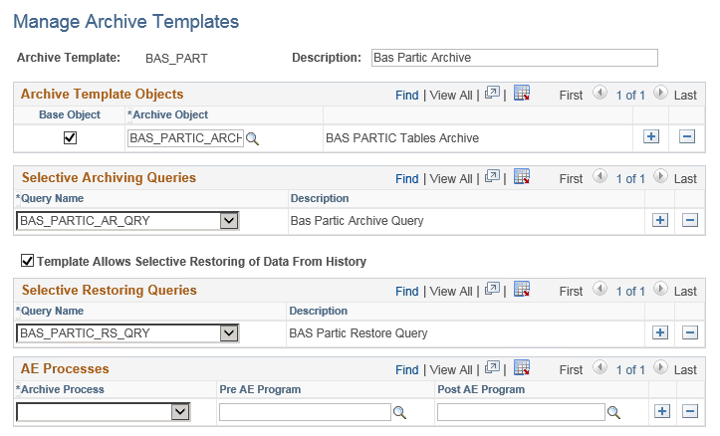This screenshot has width=720, height=436.
Task: Add row in Archive Template Objects grid
Action: (x=651, y=136)
